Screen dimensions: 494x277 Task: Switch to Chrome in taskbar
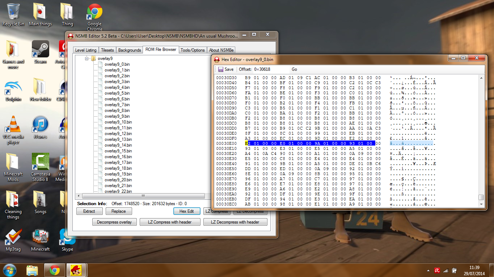point(55,270)
